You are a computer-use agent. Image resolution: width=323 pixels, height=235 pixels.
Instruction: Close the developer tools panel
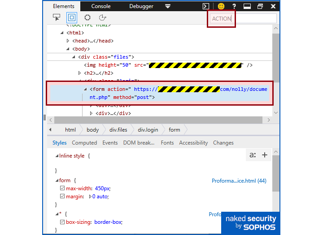(273, 6)
